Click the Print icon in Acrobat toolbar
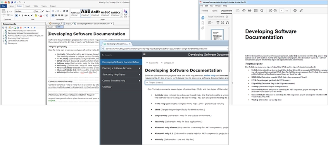This screenshot has height=145, width=328. coord(250,10)
